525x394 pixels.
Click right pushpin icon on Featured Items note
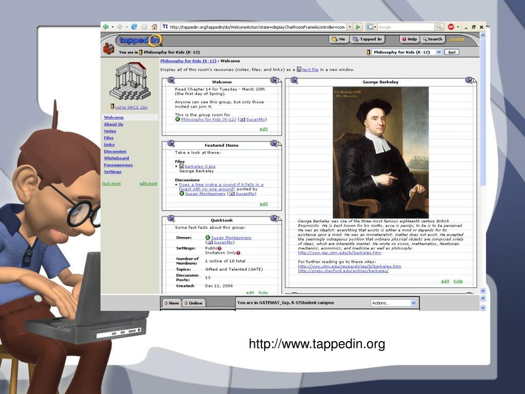(x=274, y=144)
